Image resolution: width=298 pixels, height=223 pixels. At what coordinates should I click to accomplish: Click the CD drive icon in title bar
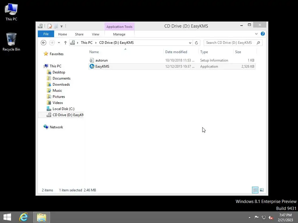(x=40, y=26)
